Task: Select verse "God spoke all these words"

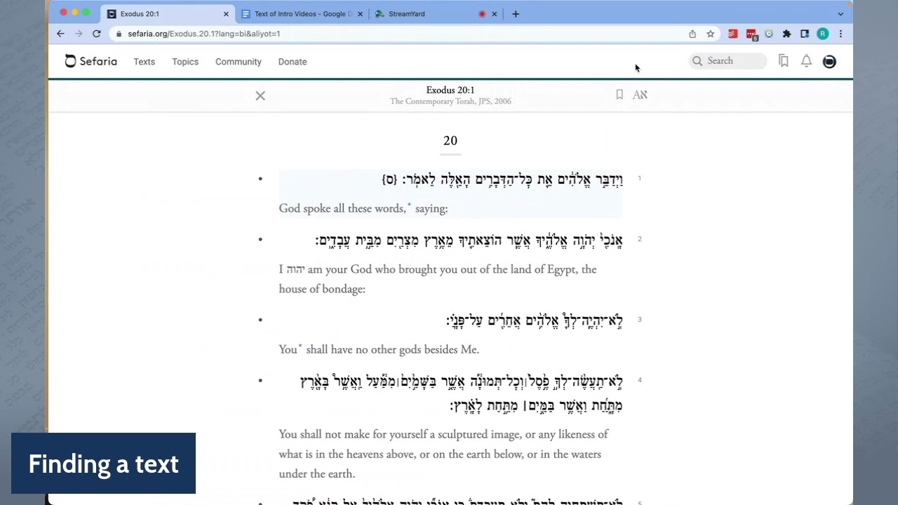Action: tap(363, 208)
